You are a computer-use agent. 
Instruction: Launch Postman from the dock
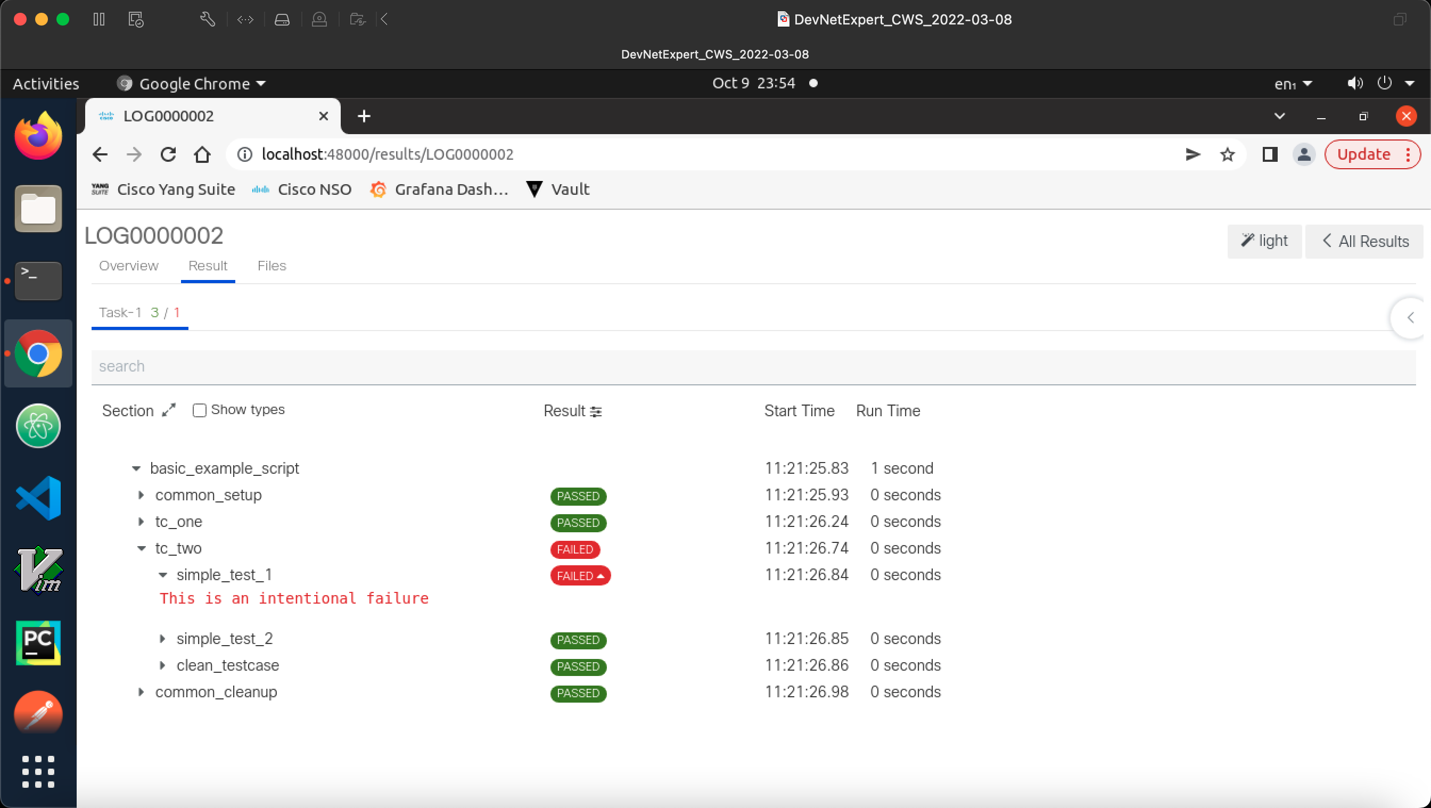(38, 714)
